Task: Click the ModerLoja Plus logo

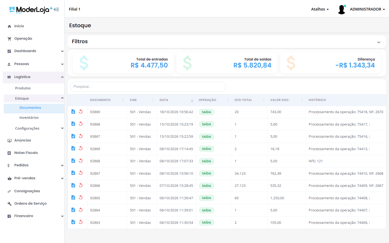Action: pos(31,10)
